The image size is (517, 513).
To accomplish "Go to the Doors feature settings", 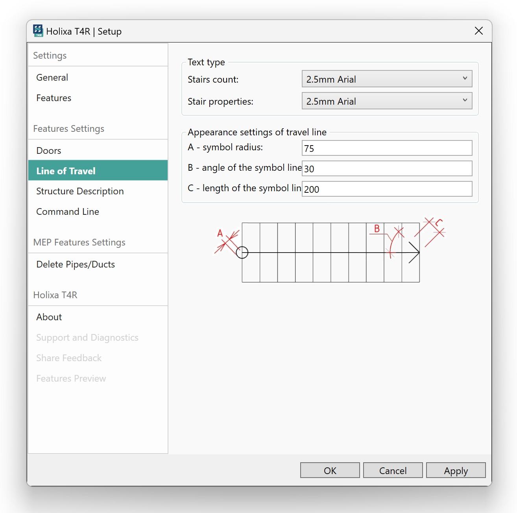I will pos(49,151).
